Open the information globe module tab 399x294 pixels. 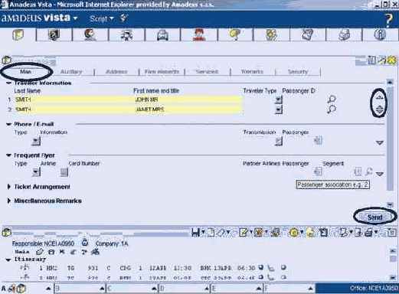(x=380, y=34)
